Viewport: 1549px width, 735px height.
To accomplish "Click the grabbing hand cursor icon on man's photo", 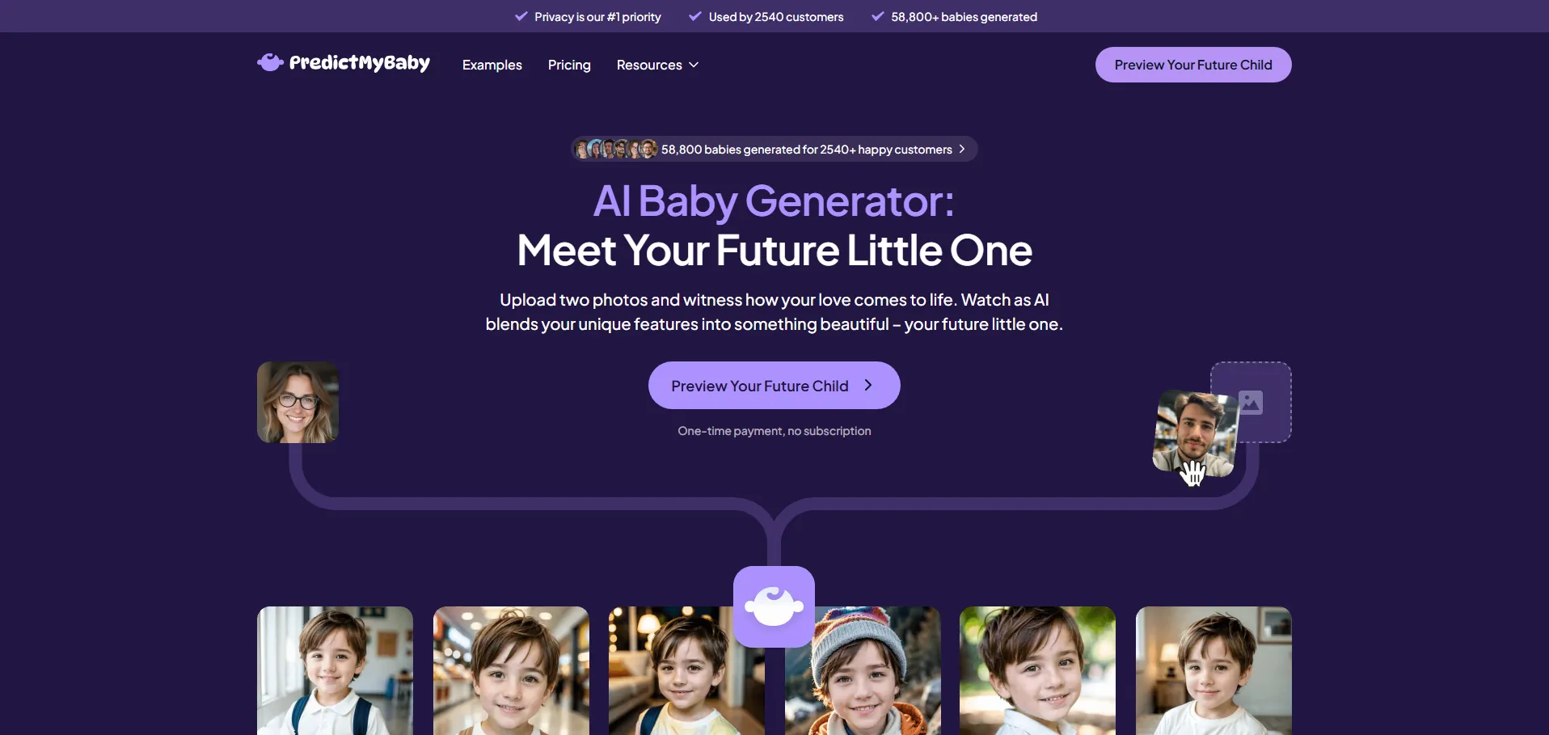I will pyautogui.click(x=1192, y=473).
